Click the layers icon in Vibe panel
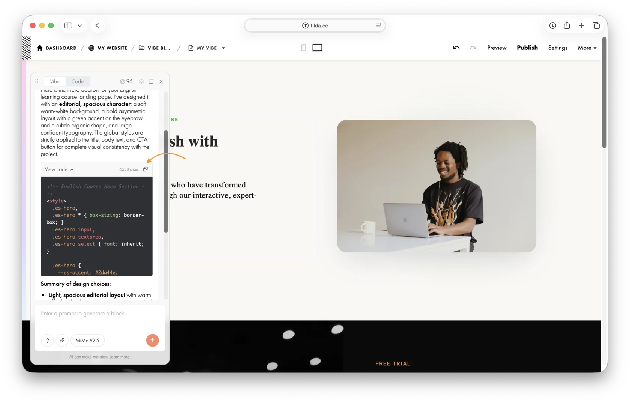The image size is (630, 402). click(x=141, y=81)
